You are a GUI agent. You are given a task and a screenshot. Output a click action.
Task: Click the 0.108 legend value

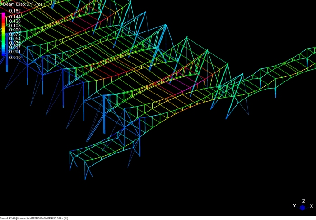click(x=15, y=26)
